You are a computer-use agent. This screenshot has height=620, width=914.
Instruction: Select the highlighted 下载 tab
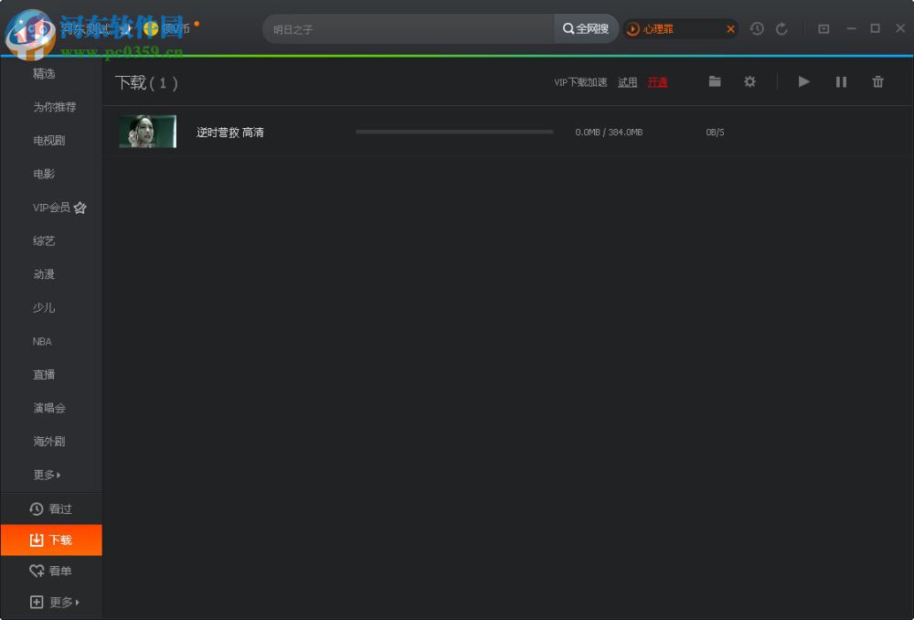[50, 540]
